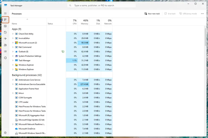Click the Task Manager row icon

pos(16,60)
